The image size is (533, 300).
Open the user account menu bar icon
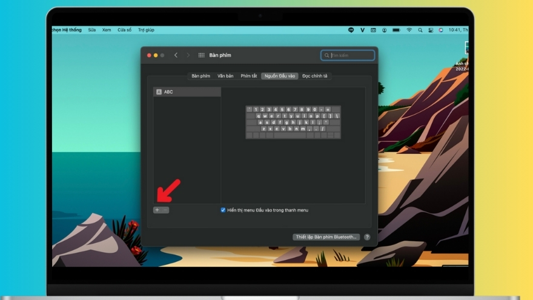(384, 30)
